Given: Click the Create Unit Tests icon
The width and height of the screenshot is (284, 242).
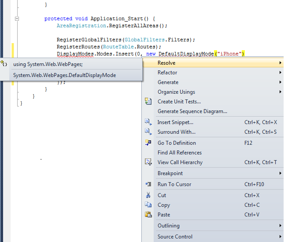Looking at the screenshot, I should [148, 101].
